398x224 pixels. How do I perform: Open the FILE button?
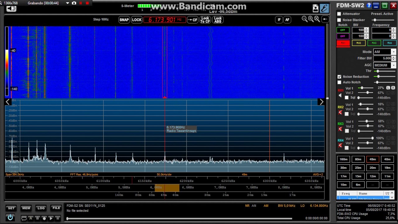pos(56,208)
